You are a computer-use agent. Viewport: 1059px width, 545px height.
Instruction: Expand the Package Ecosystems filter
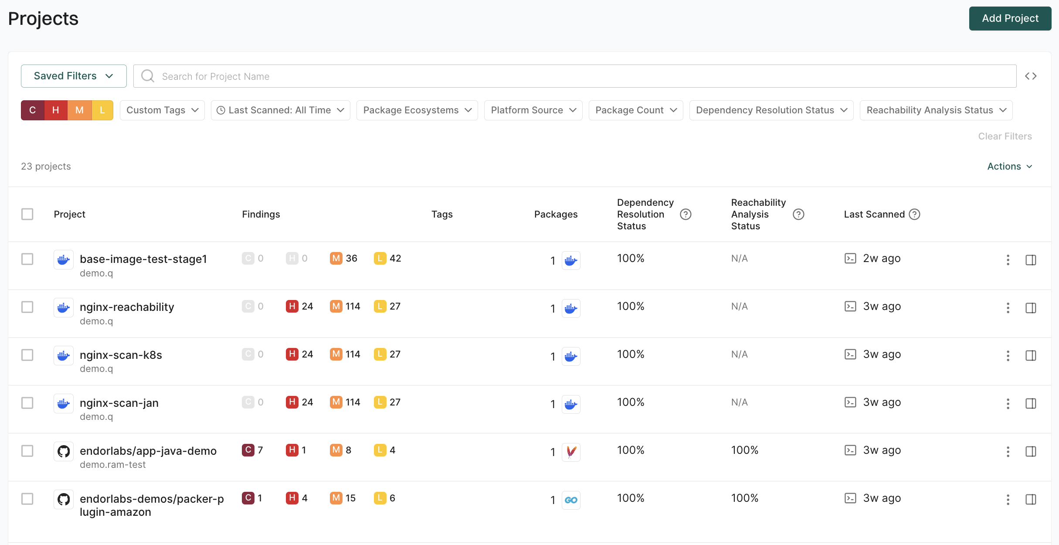tap(417, 110)
